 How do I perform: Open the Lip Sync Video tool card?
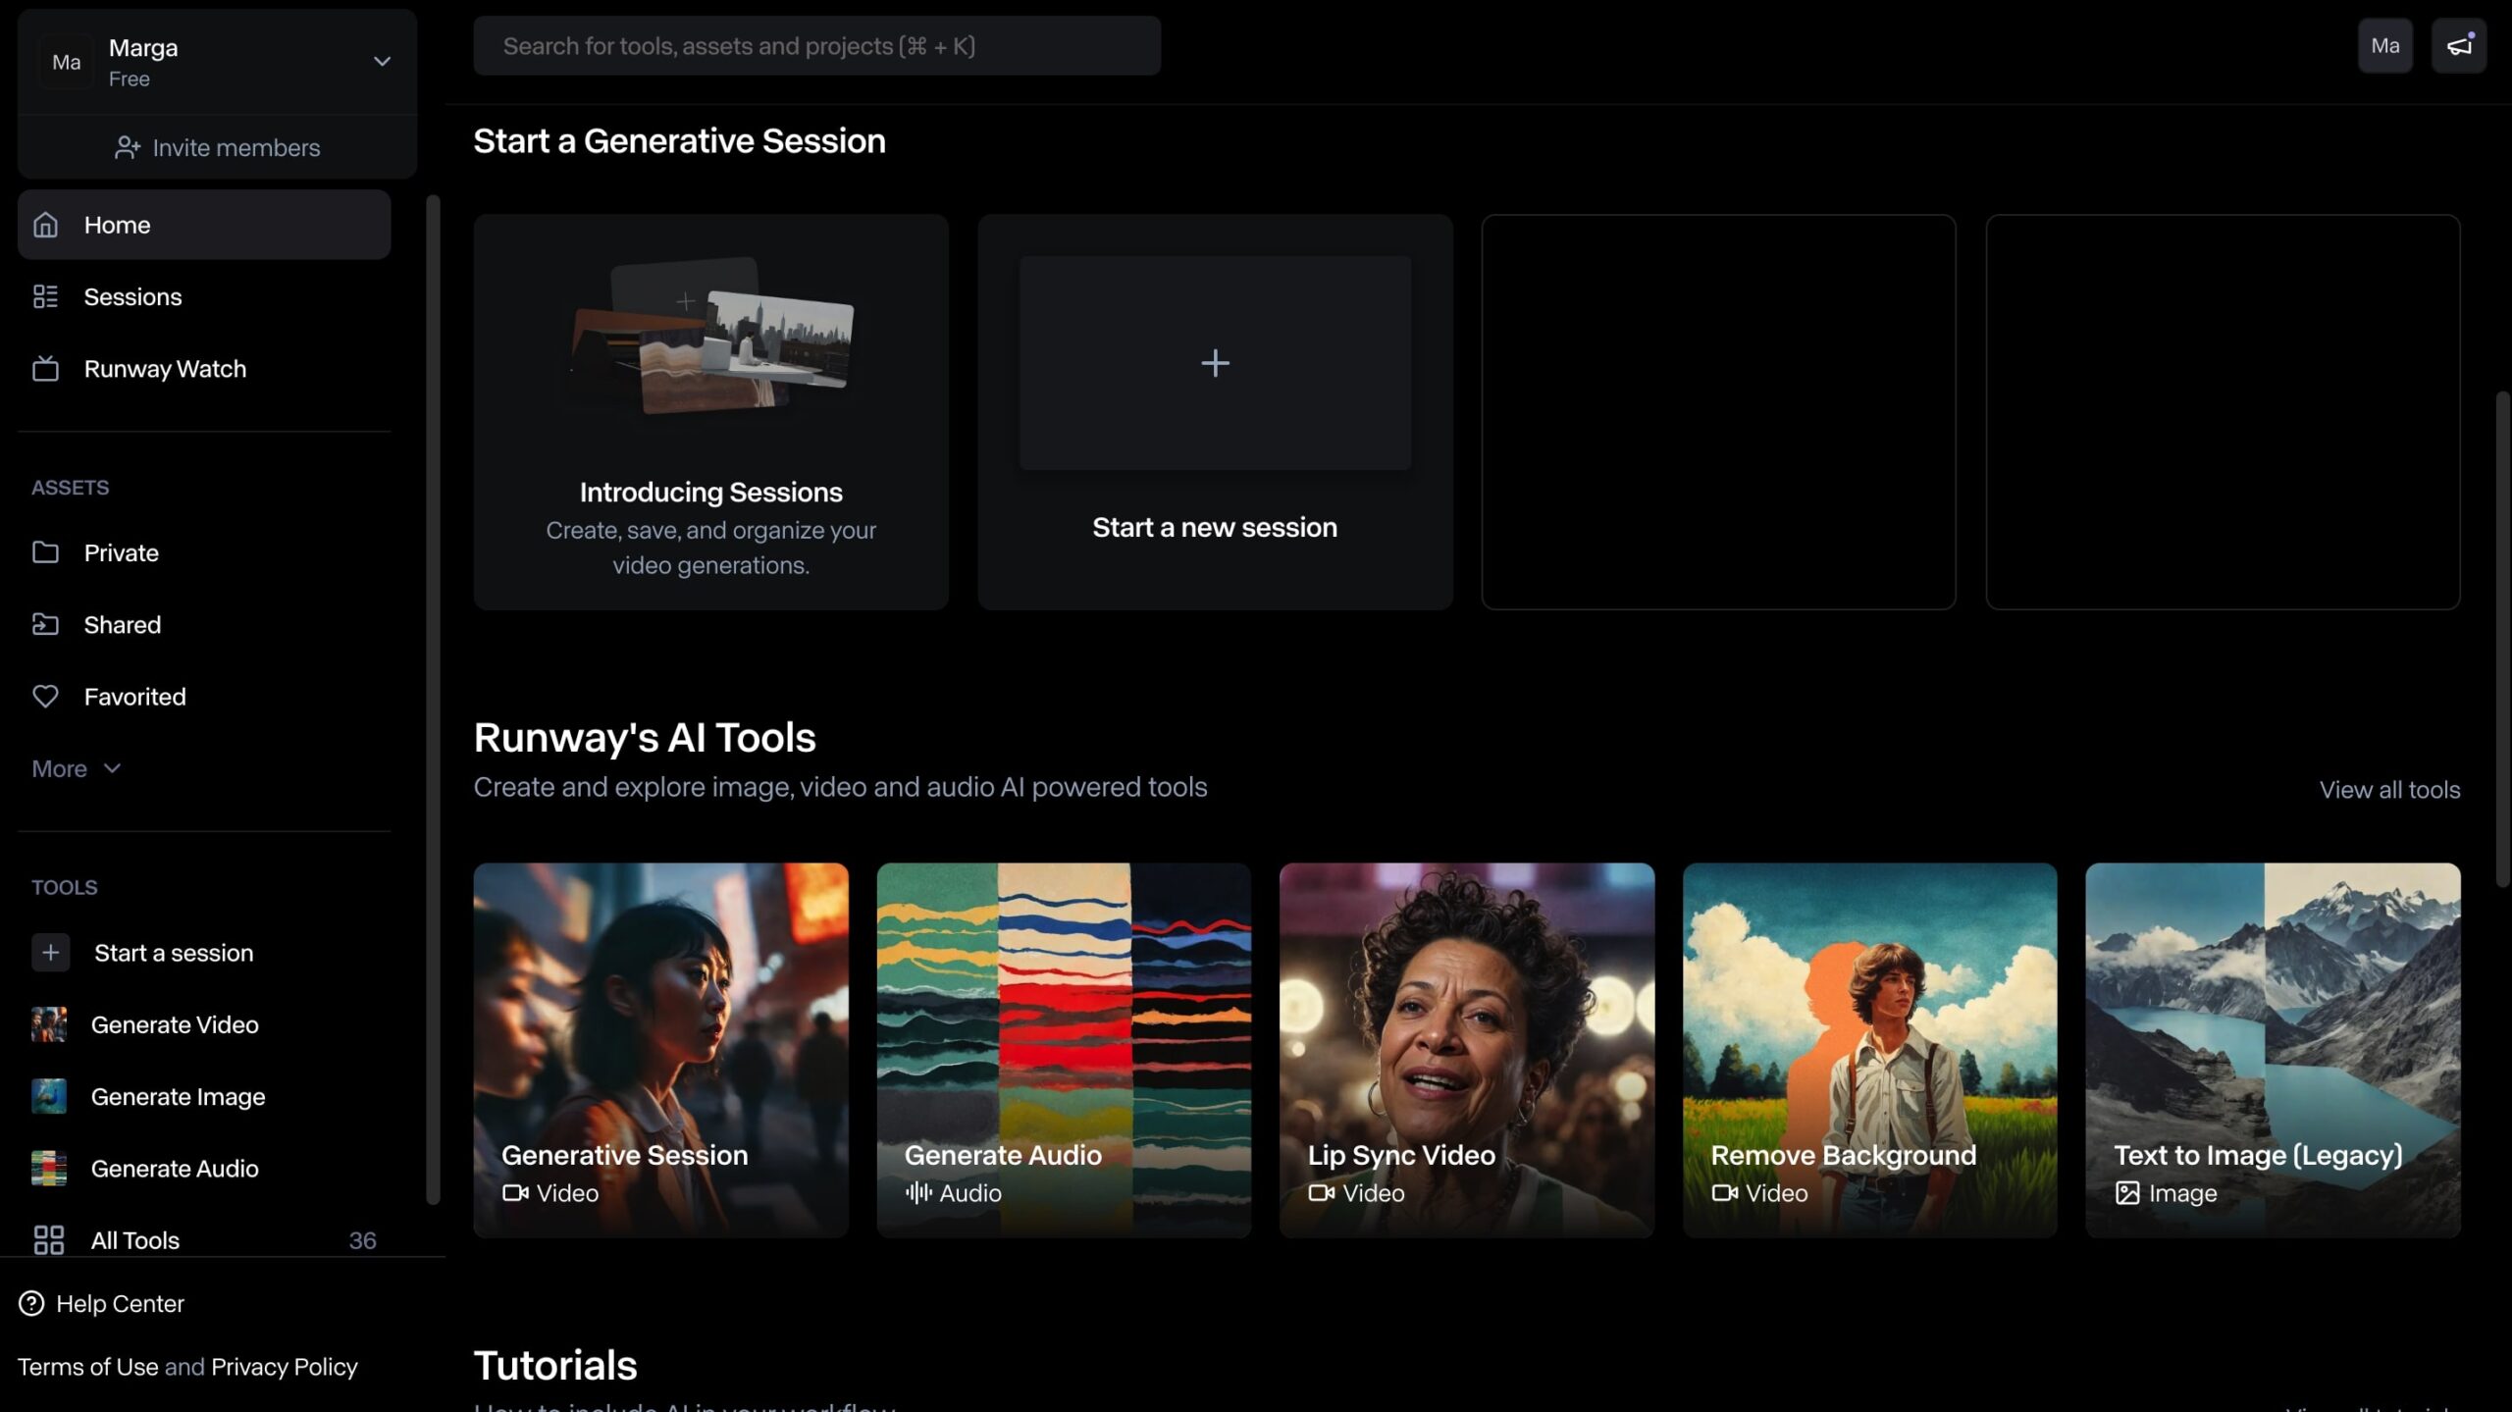1466,1050
